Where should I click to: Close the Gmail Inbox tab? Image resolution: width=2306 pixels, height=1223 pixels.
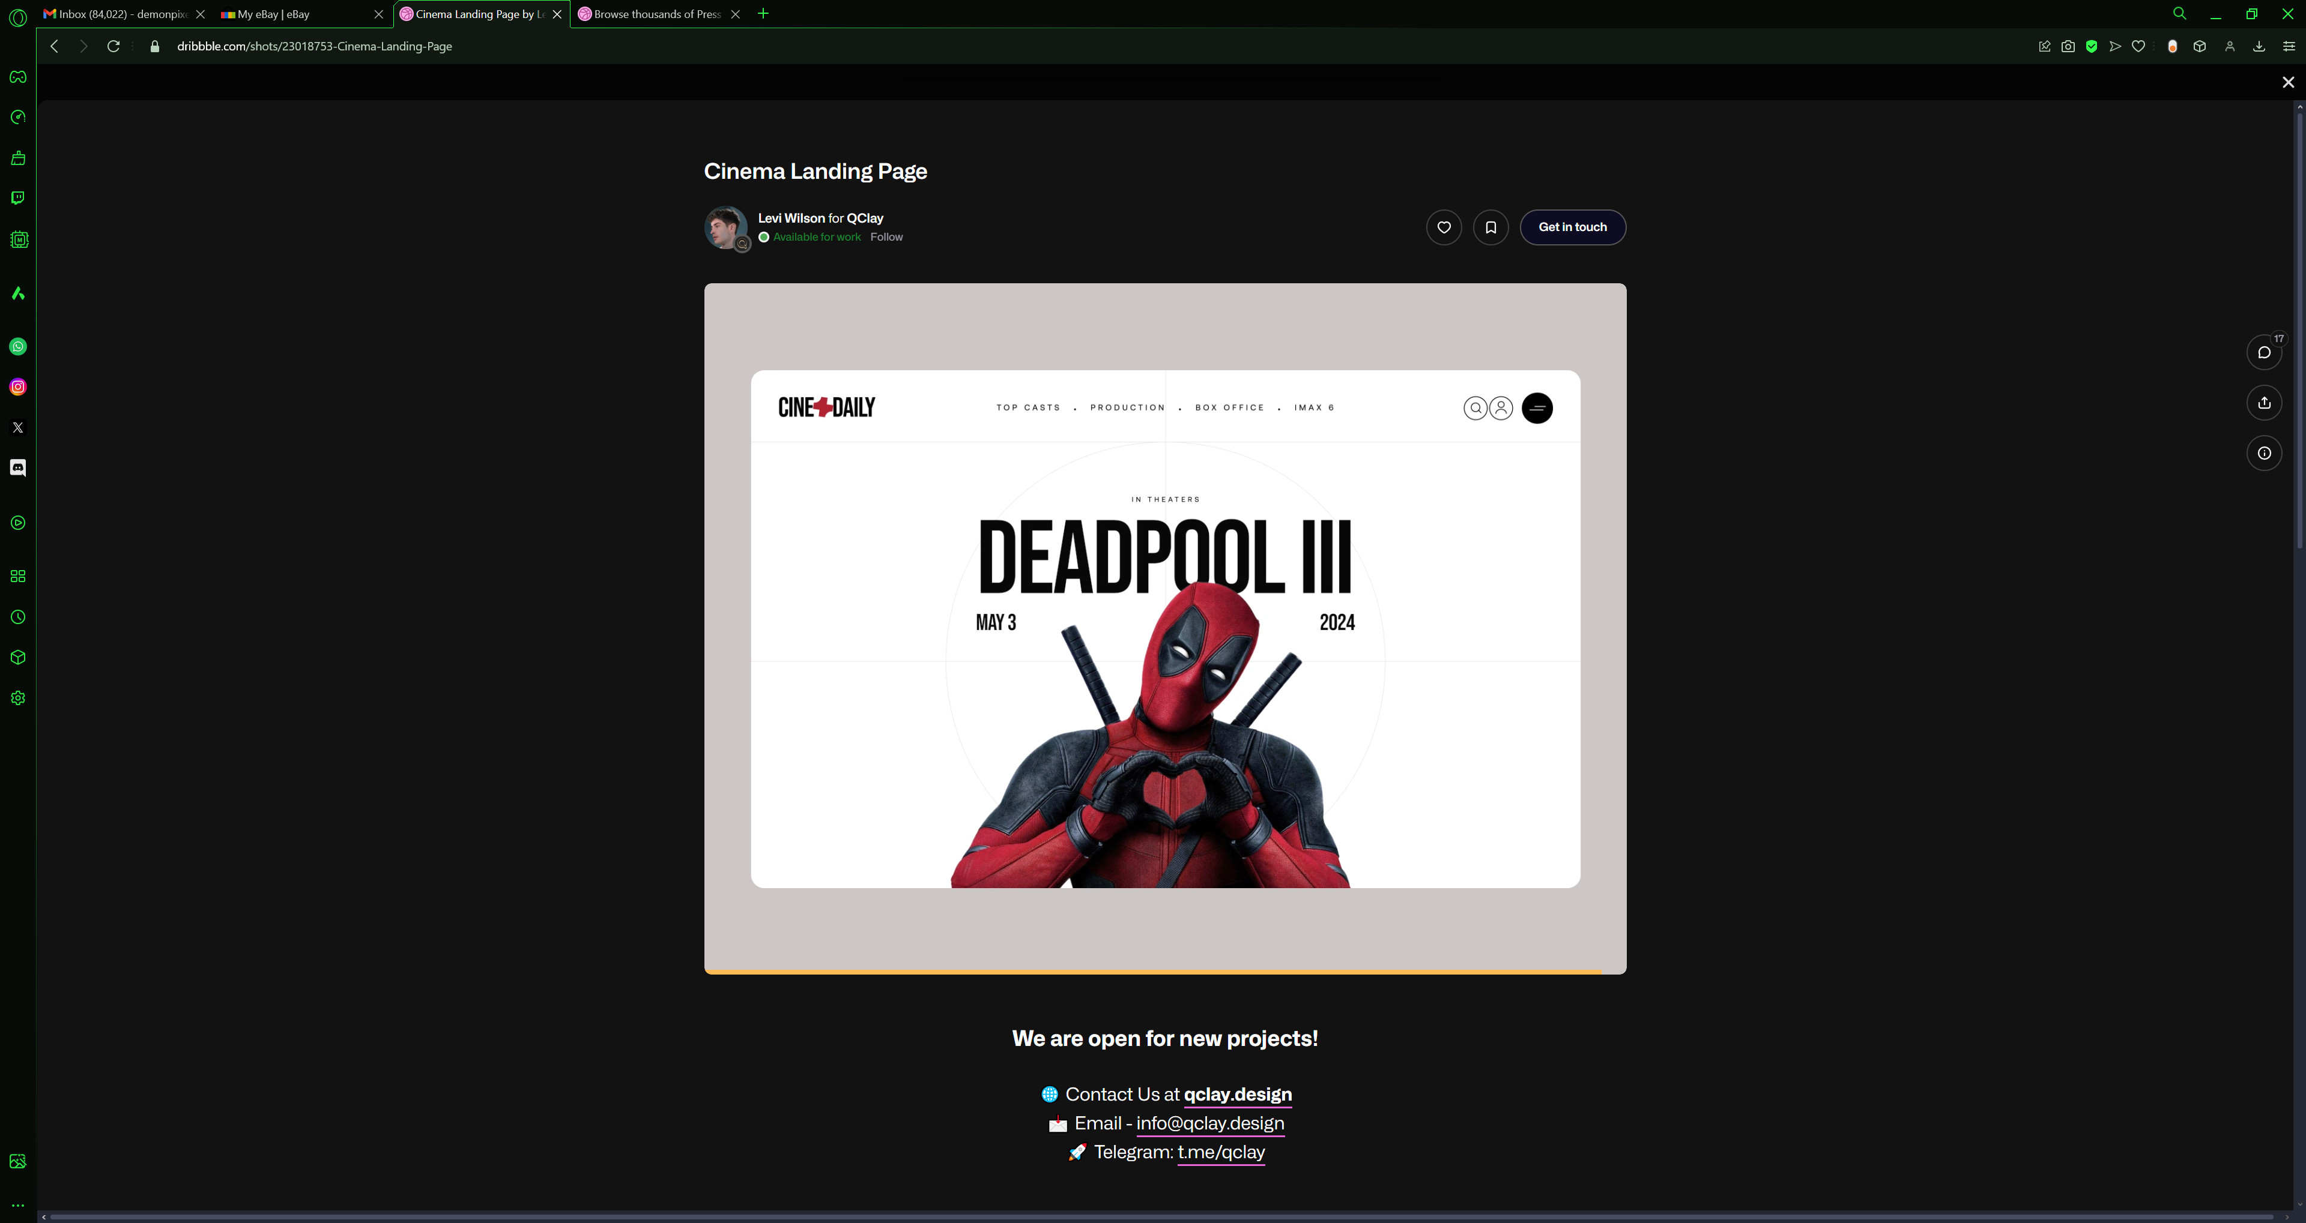[x=201, y=14]
